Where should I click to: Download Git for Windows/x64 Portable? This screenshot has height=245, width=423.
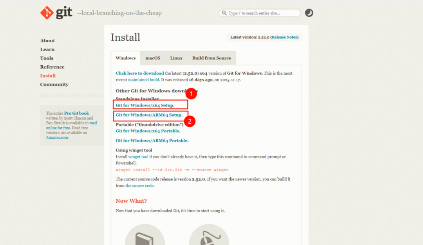pyautogui.click(x=148, y=131)
